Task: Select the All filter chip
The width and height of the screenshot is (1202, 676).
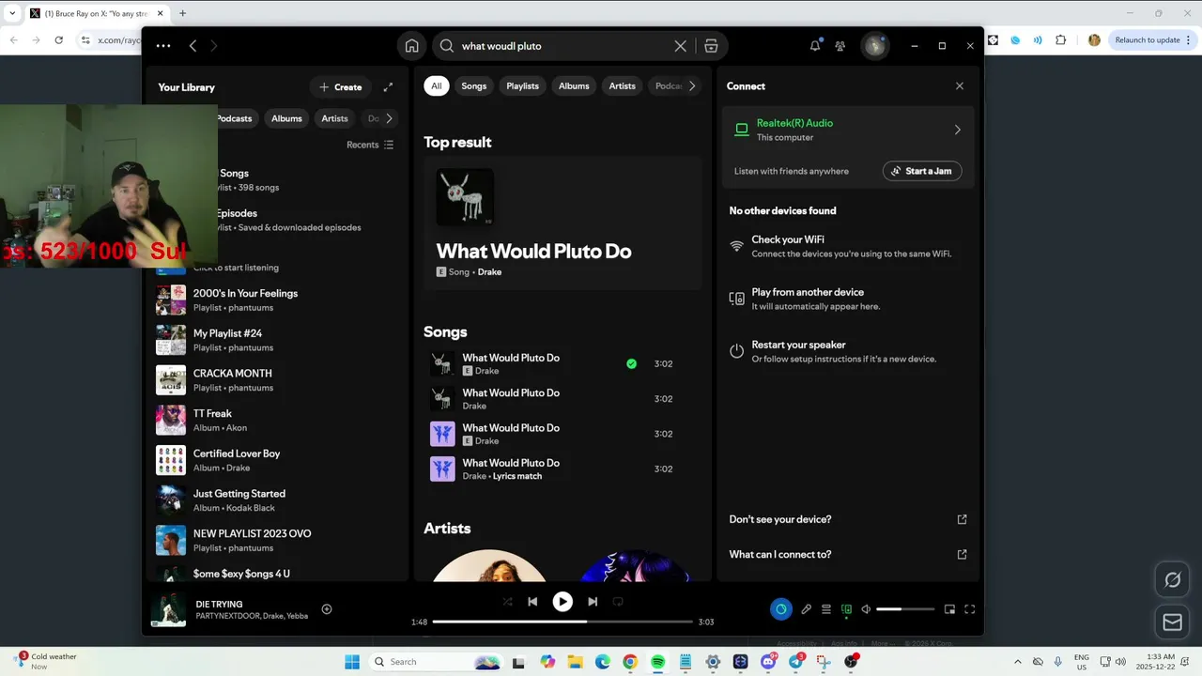Action: (436, 86)
